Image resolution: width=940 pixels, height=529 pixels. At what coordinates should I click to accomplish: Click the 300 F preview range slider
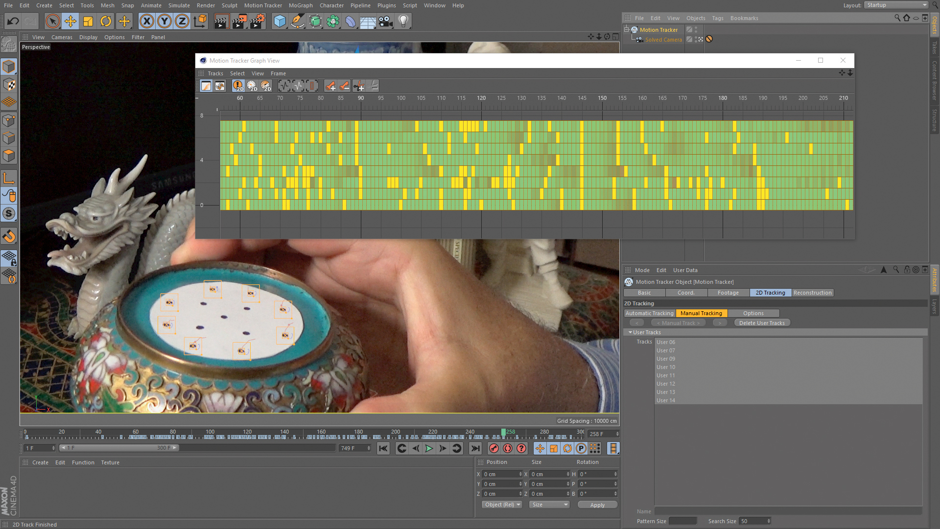coord(119,448)
